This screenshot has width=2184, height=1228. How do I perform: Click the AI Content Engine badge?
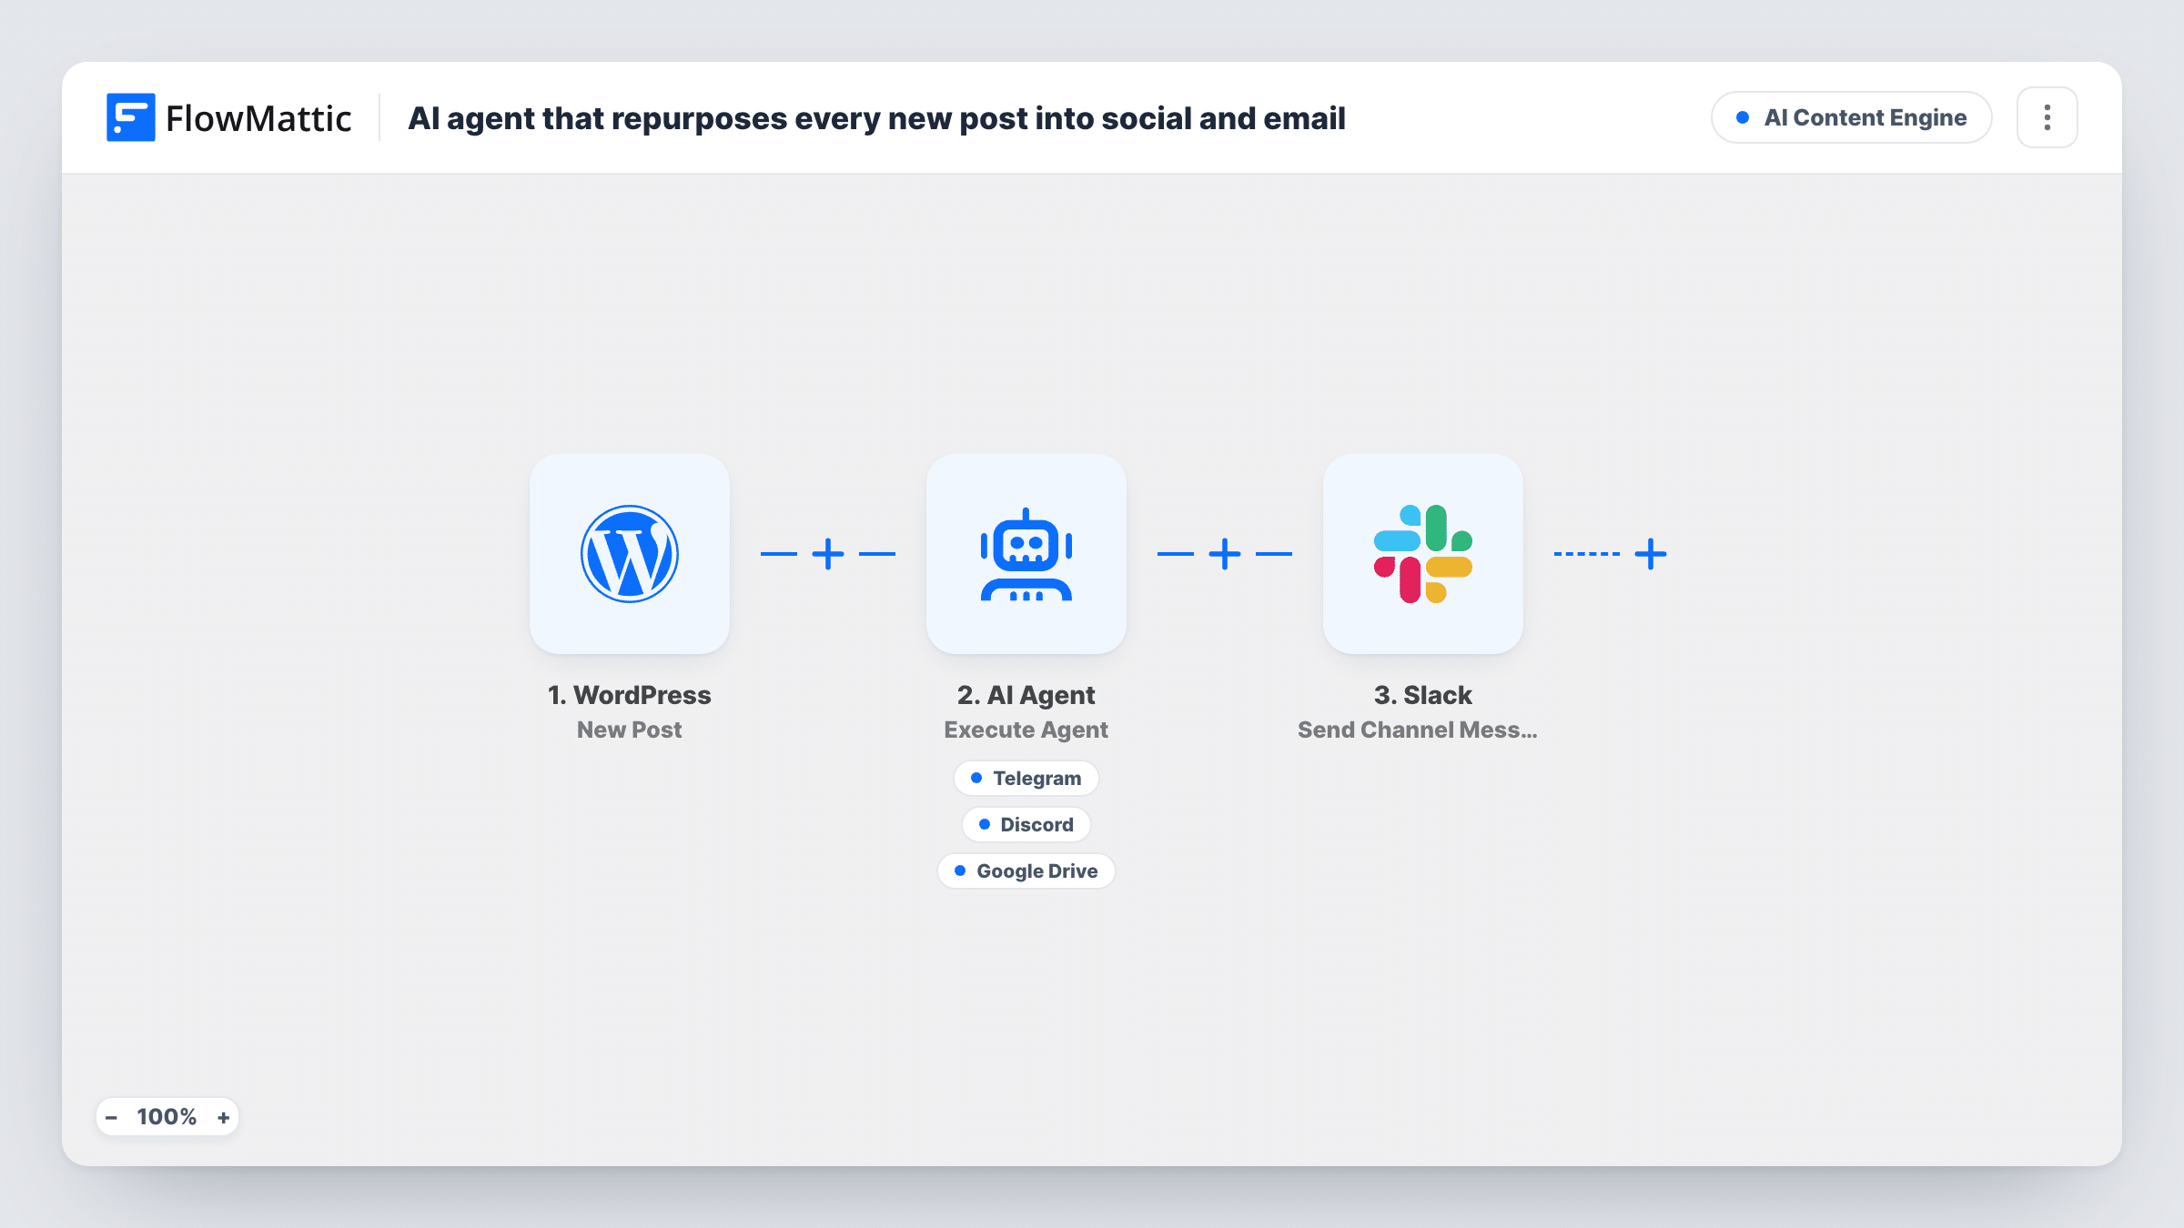1851,117
